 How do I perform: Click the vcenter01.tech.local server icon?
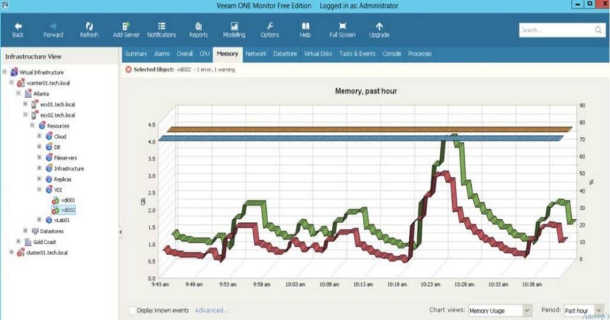pos(21,83)
